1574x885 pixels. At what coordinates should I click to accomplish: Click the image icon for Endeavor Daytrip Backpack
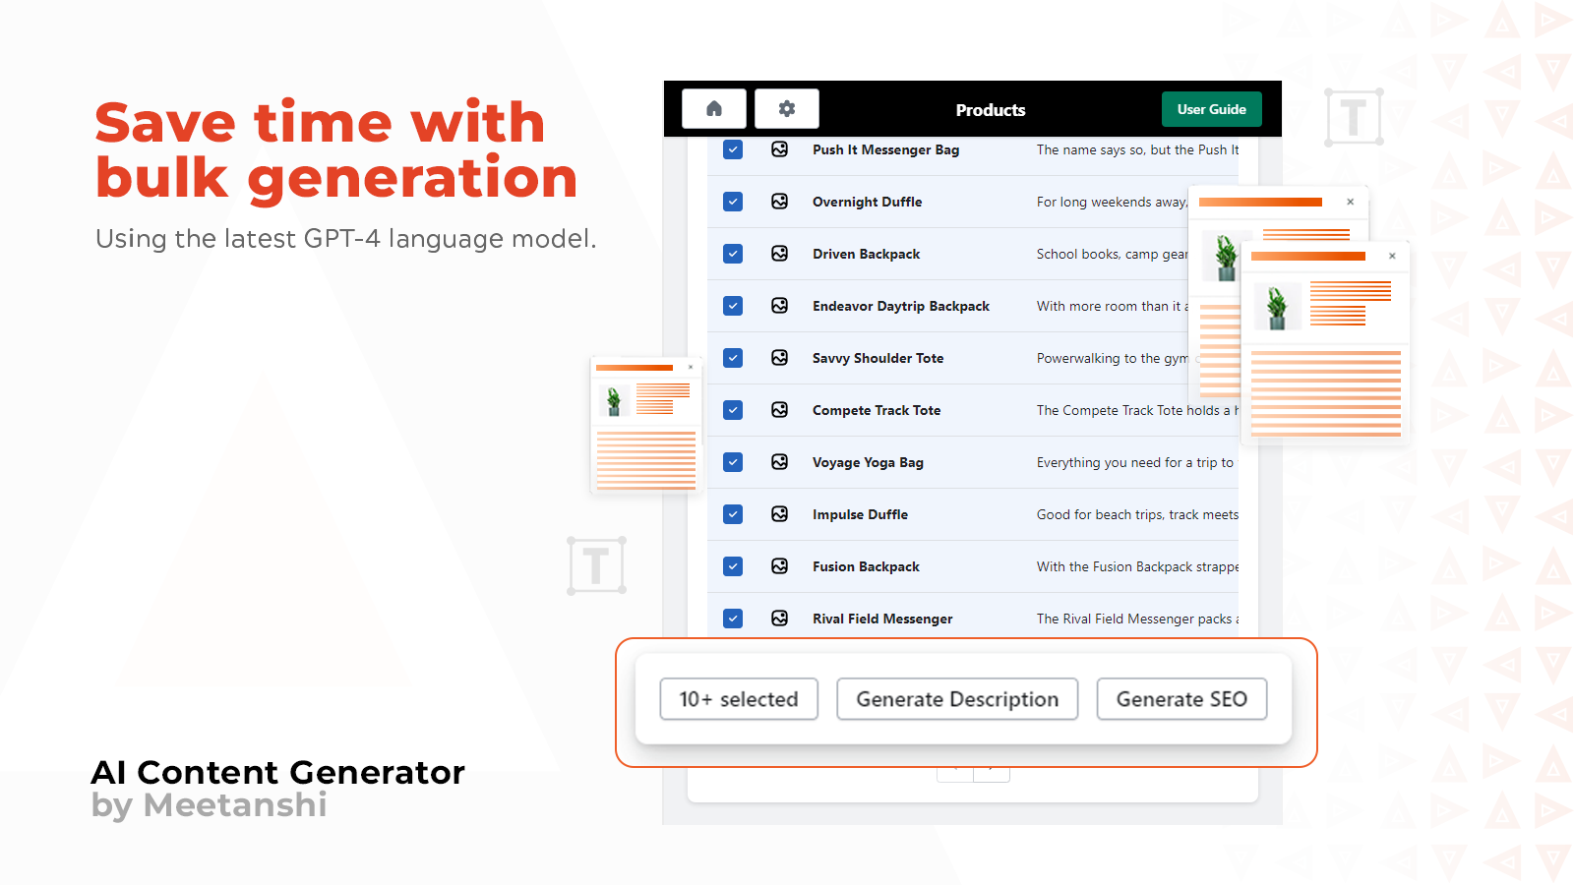[x=780, y=306]
